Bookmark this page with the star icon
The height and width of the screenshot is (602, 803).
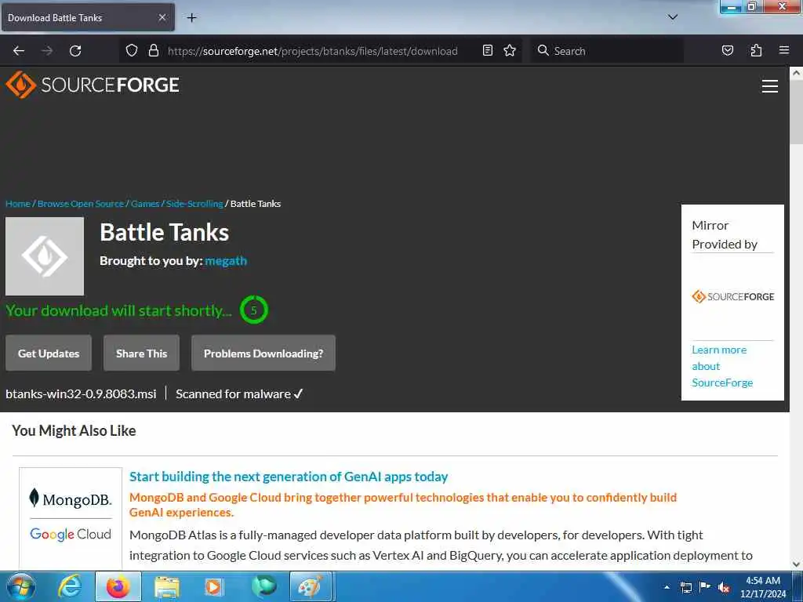click(x=510, y=50)
